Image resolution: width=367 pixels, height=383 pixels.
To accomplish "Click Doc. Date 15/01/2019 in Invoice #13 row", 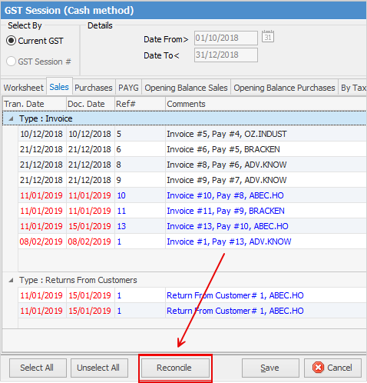I will pyautogui.click(x=90, y=226).
